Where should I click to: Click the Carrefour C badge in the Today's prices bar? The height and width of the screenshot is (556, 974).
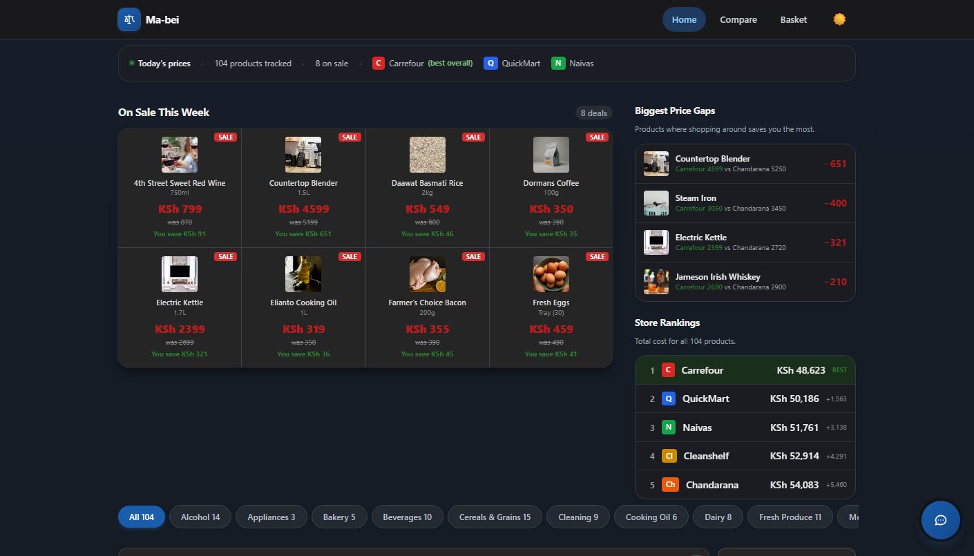tap(379, 64)
